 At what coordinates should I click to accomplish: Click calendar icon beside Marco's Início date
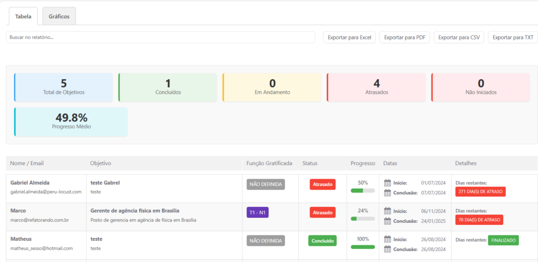(x=388, y=211)
